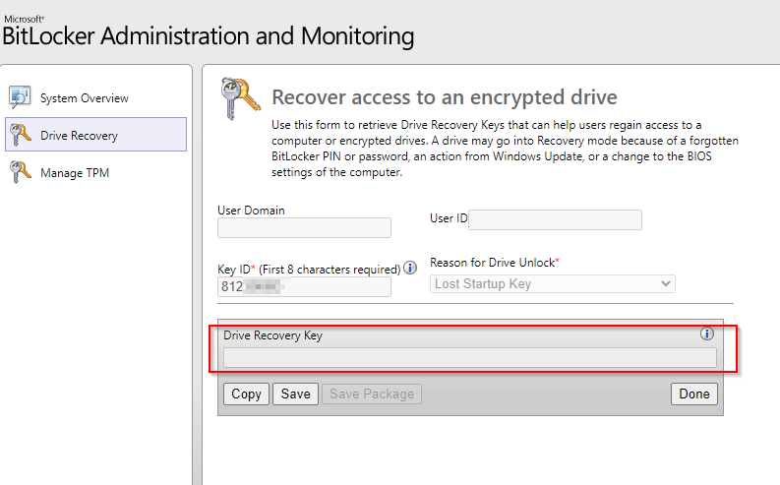Image resolution: width=780 pixels, height=485 pixels.
Task: Open the System Overview page
Action: coord(84,98)
